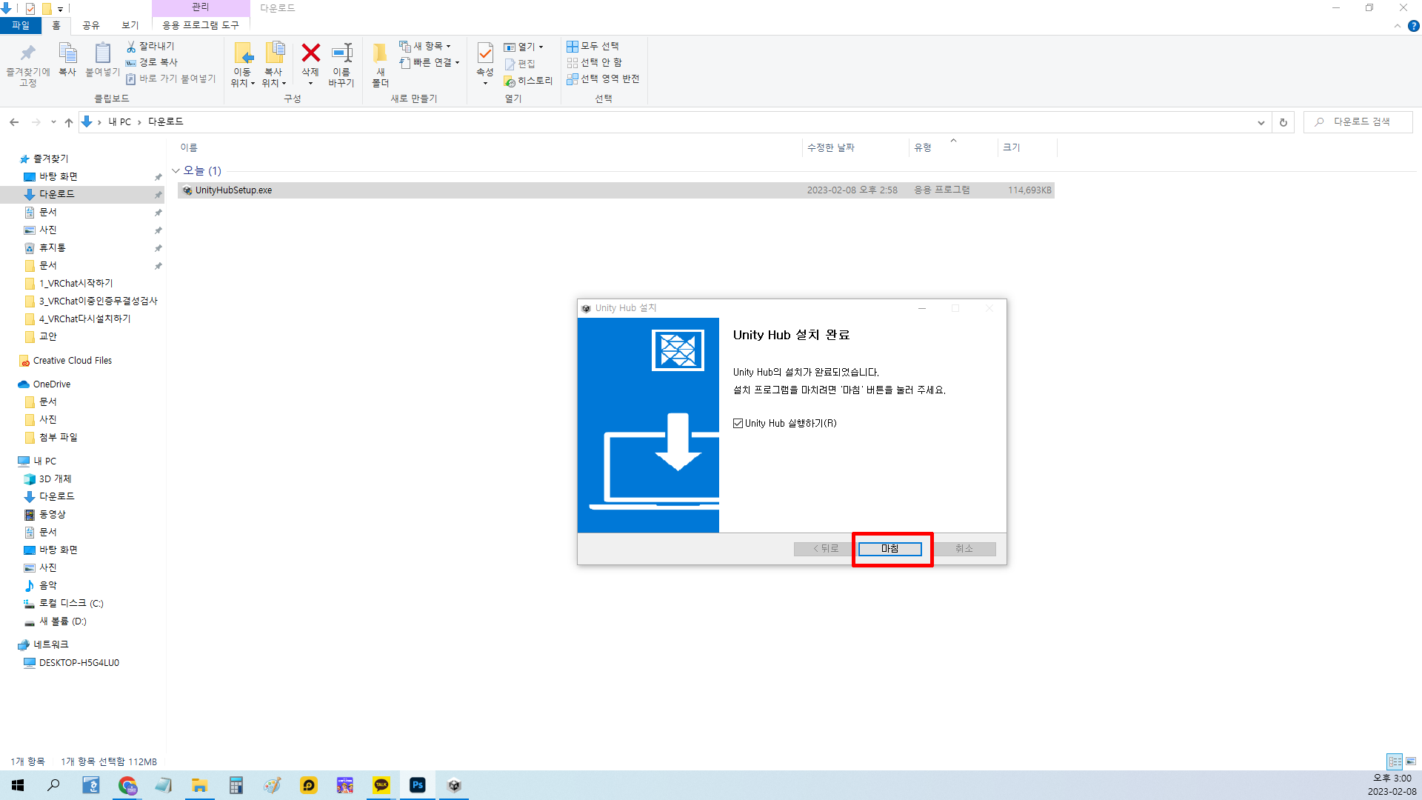Click 모두 선택 in the ribbon

coord(592,46)
